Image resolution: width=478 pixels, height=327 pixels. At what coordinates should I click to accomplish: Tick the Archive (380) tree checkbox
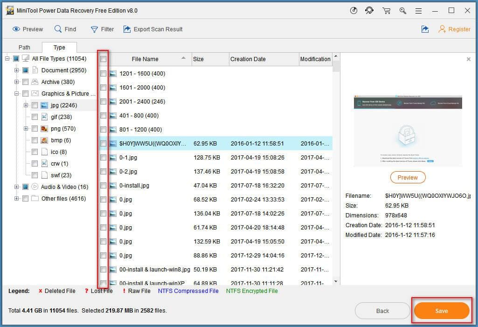pyautogui.click(x=25, y=82)
